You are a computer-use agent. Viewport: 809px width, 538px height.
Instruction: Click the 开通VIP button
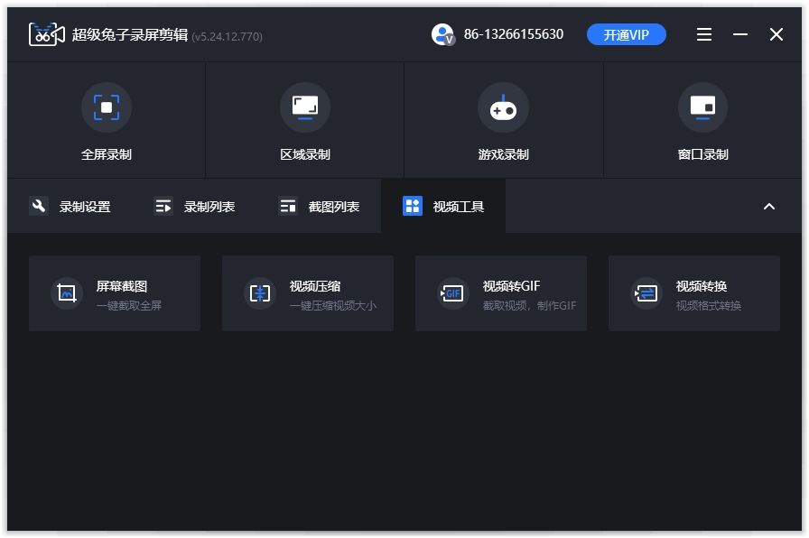click(x=627, y=35)
